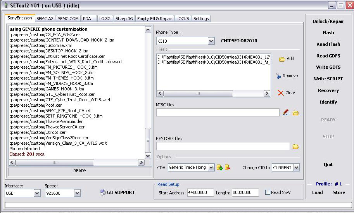The height and width of the screenshot is (213, 354).
Task: Open the CDA Generic Trade Hong dropdown
Action: click(x=211, y=168)
